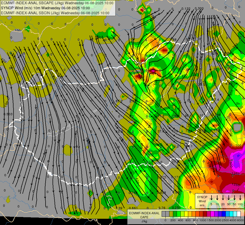Click the SYNOP Wind m/s legend title
This screenshot has height=225, width=245.
202,201
